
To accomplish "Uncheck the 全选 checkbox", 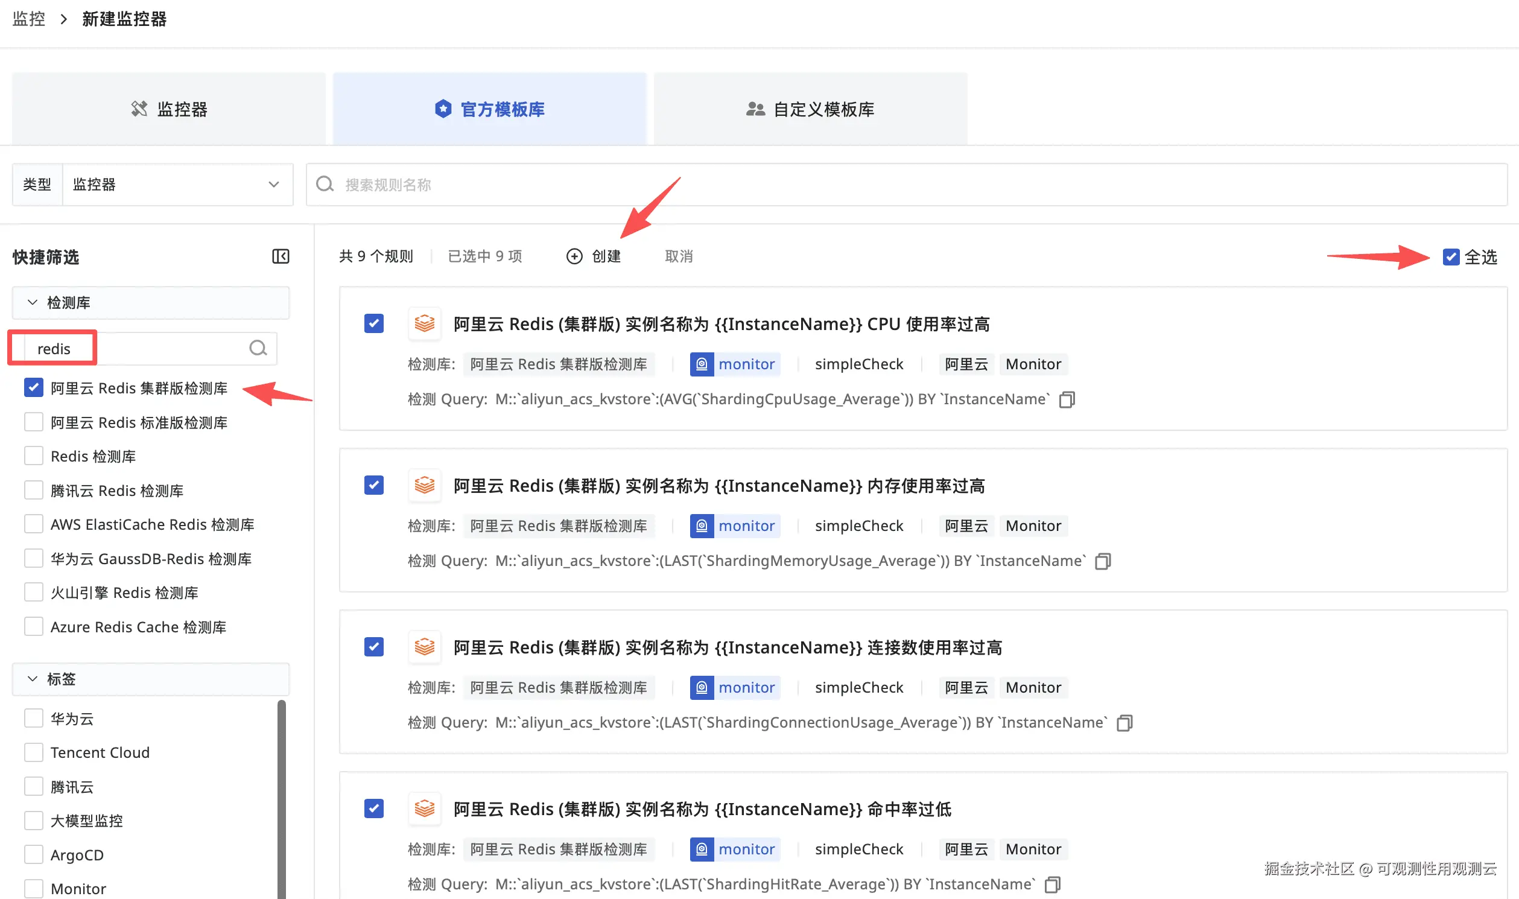I will (x=1451, y=257).
